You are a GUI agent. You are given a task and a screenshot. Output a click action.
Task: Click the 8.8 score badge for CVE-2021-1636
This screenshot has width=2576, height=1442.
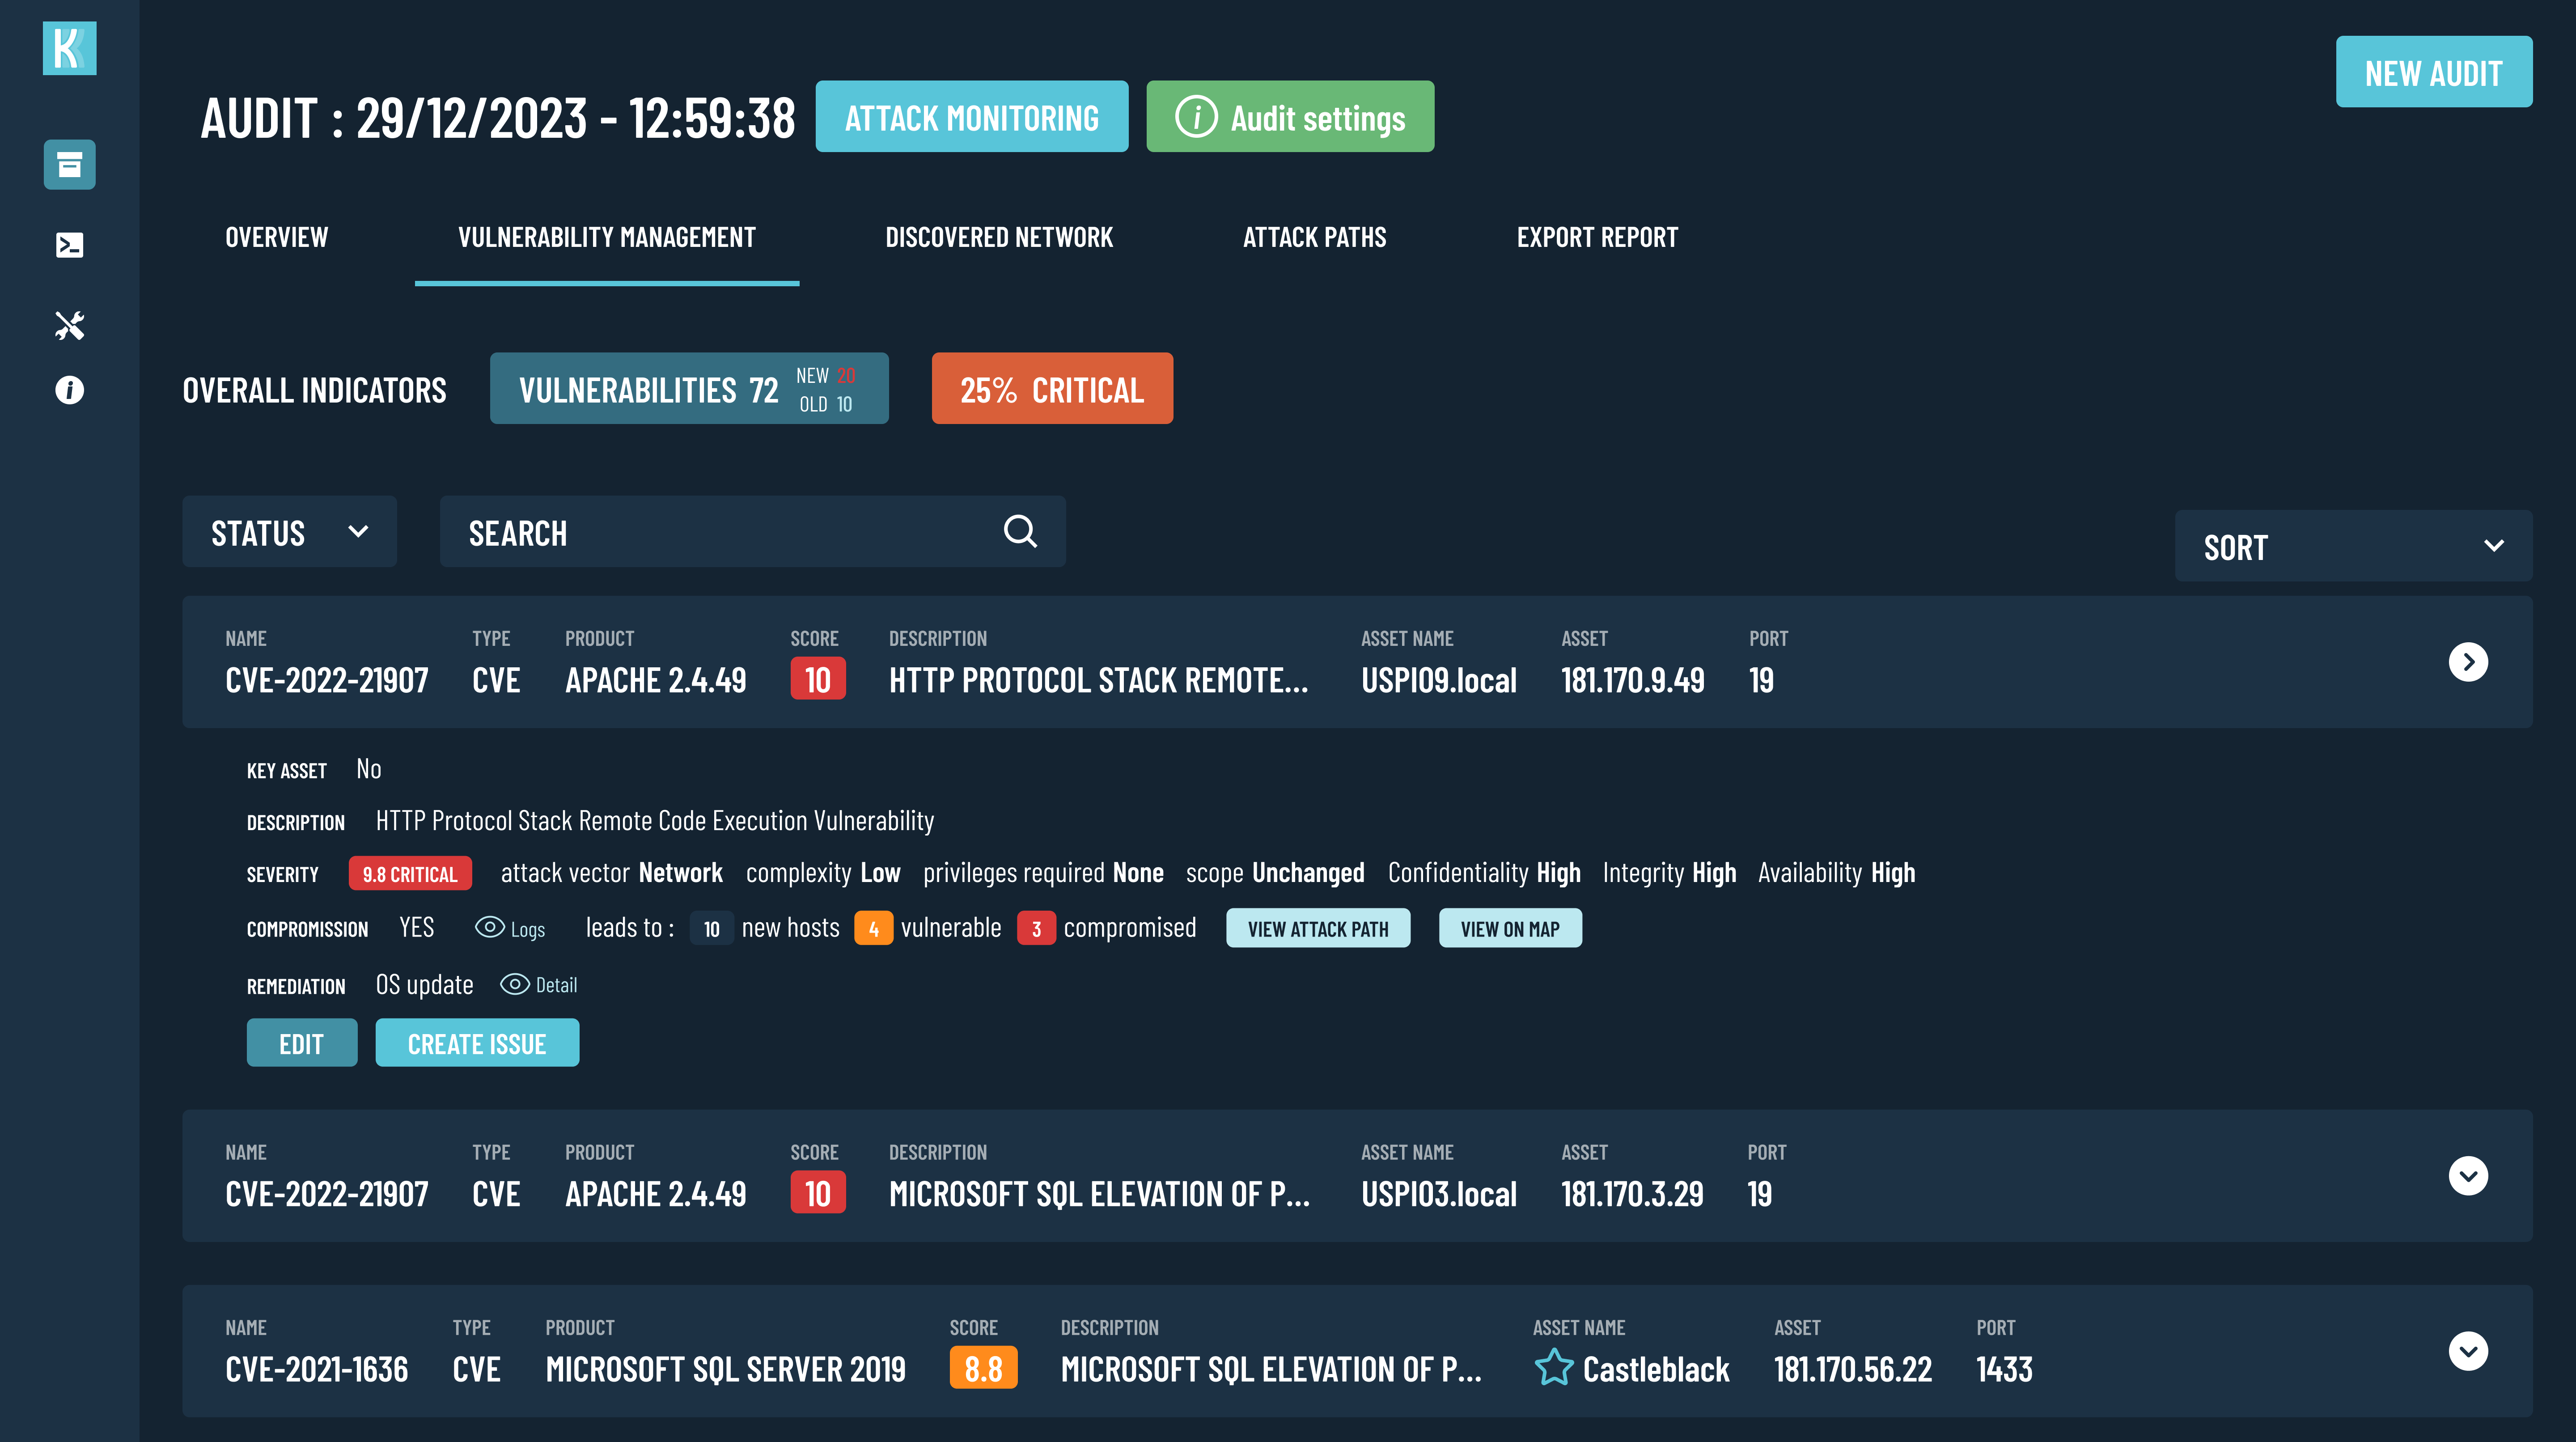pos(983,1368)
